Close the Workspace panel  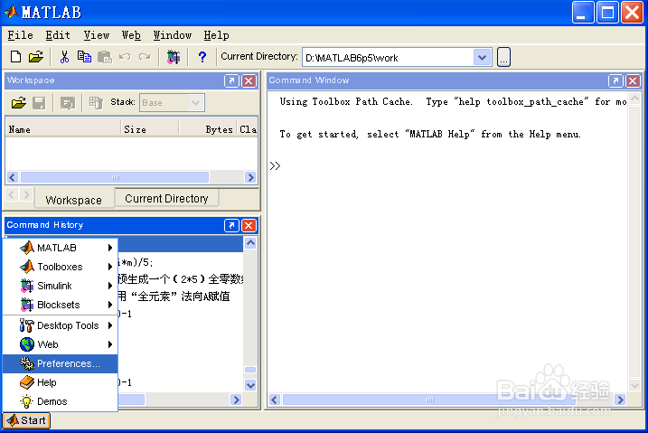pos(249,80)
